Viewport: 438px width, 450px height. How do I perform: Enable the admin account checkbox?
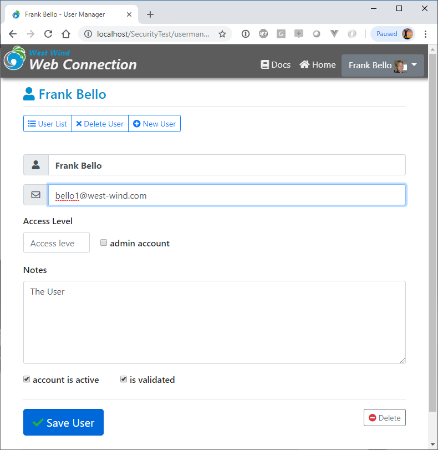[x=104, y=243]
